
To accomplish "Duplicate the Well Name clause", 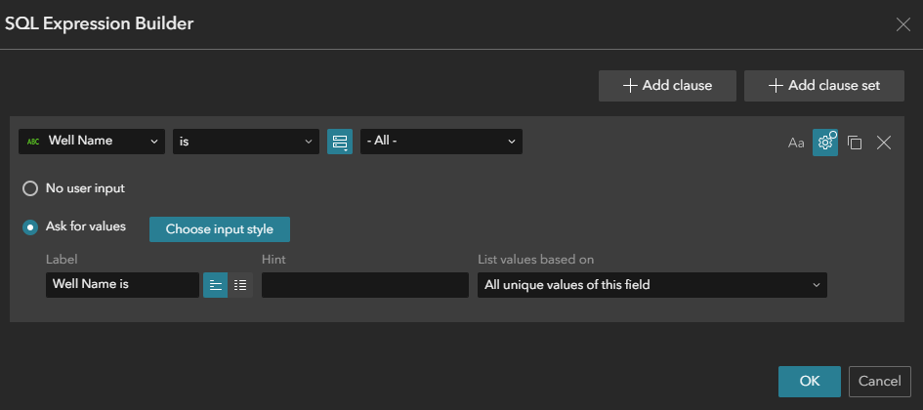I will (x=854, y=143).
